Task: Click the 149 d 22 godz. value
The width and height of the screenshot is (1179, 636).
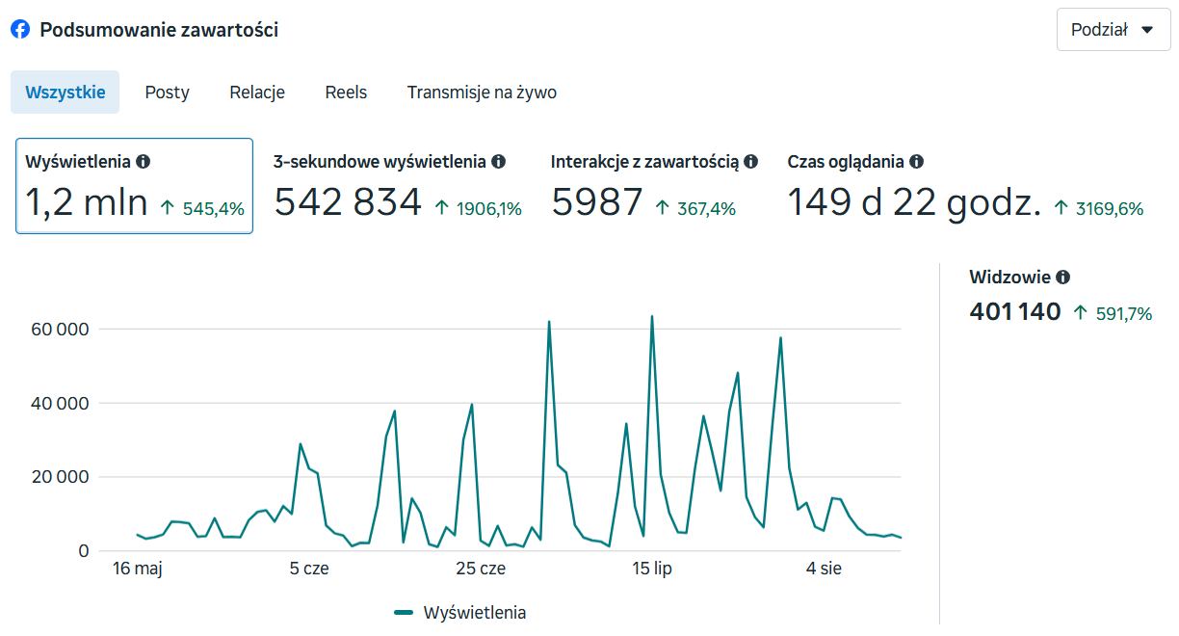Action: (x=915, y=202)
